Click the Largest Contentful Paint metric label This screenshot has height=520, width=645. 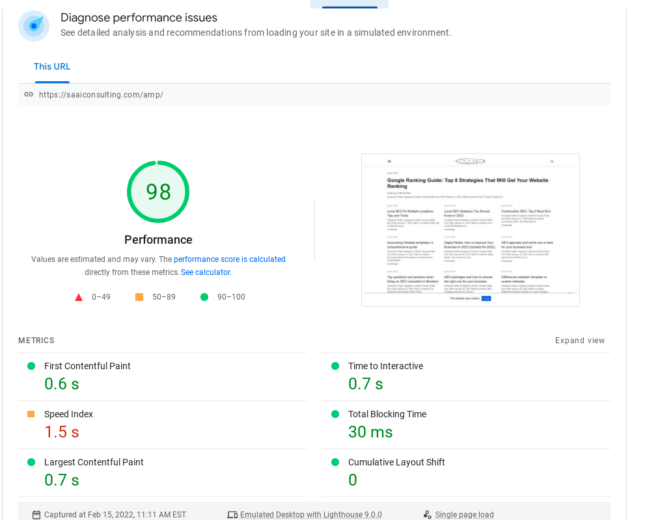(x=94, y=462)
